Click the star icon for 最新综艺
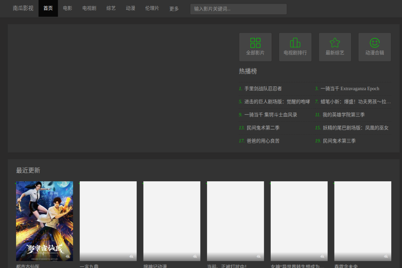402x268 pixels. pos(335,43)
